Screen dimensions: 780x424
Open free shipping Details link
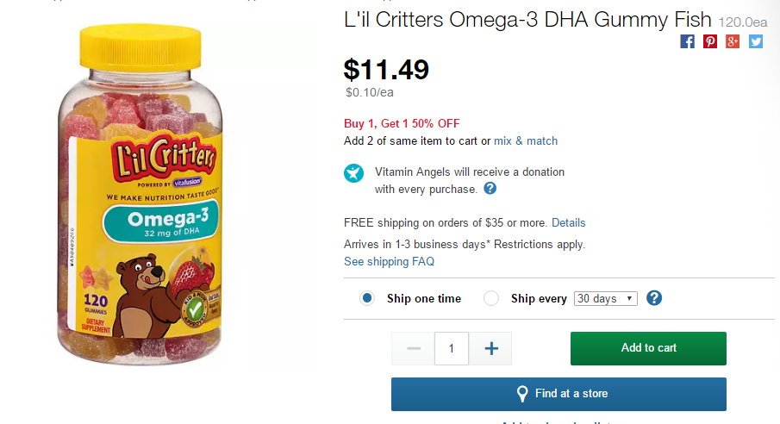click(x=568, y=222)
